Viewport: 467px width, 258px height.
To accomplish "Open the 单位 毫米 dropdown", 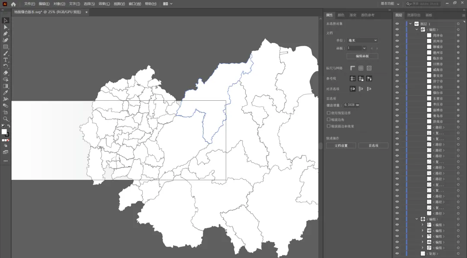I will 362,40.
